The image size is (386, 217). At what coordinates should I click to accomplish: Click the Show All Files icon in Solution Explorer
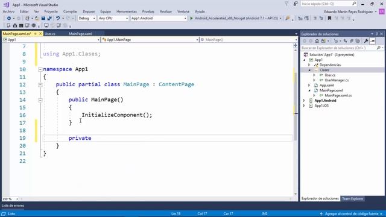(x=358, y=41)
